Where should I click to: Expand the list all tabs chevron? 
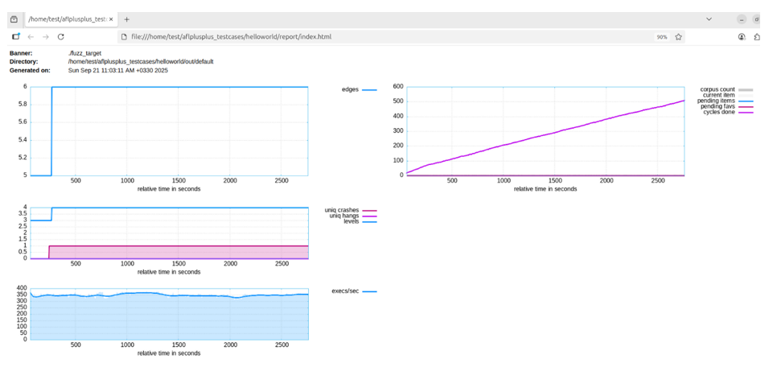(709, 19)
